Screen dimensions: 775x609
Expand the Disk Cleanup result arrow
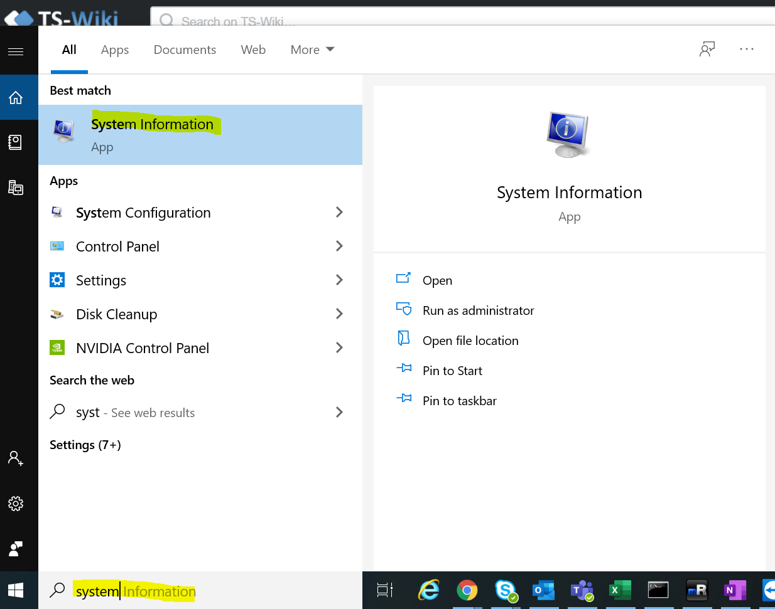339,314
